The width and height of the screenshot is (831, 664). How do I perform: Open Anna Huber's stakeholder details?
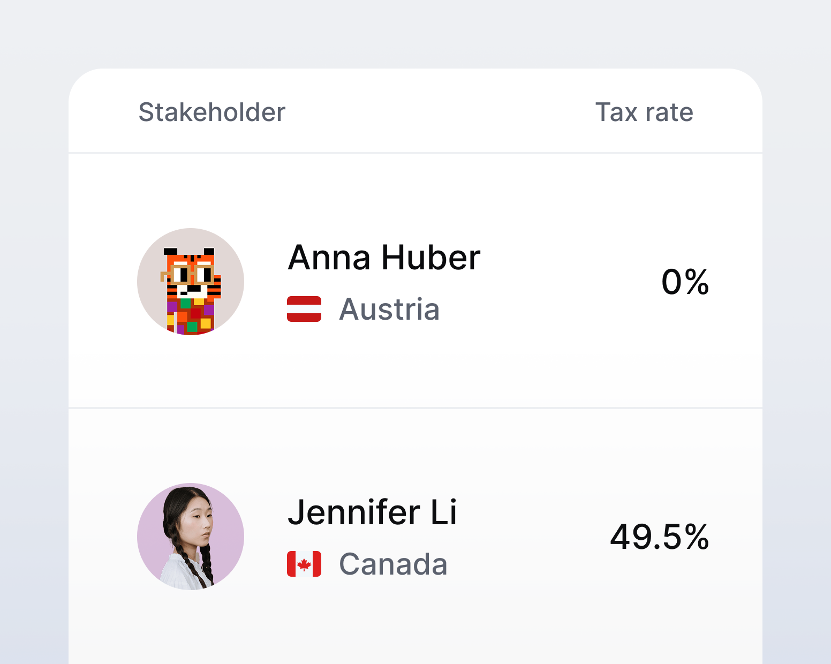coord(384,258)
